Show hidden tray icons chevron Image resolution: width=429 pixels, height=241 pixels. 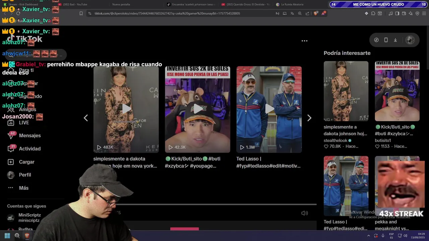pos(368,236)
